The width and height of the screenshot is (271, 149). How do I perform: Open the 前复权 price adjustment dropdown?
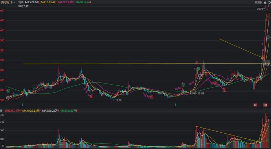(x=259, y=2)
